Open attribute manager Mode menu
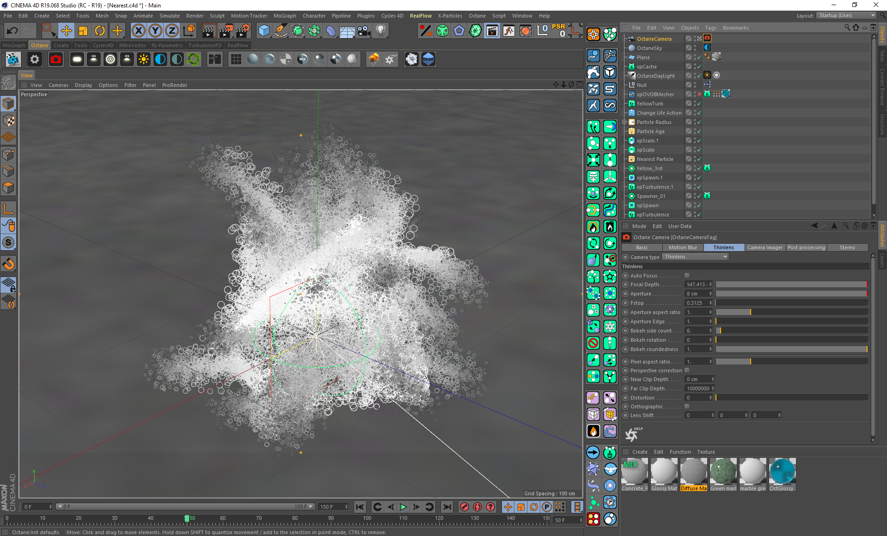 point(639,226)
